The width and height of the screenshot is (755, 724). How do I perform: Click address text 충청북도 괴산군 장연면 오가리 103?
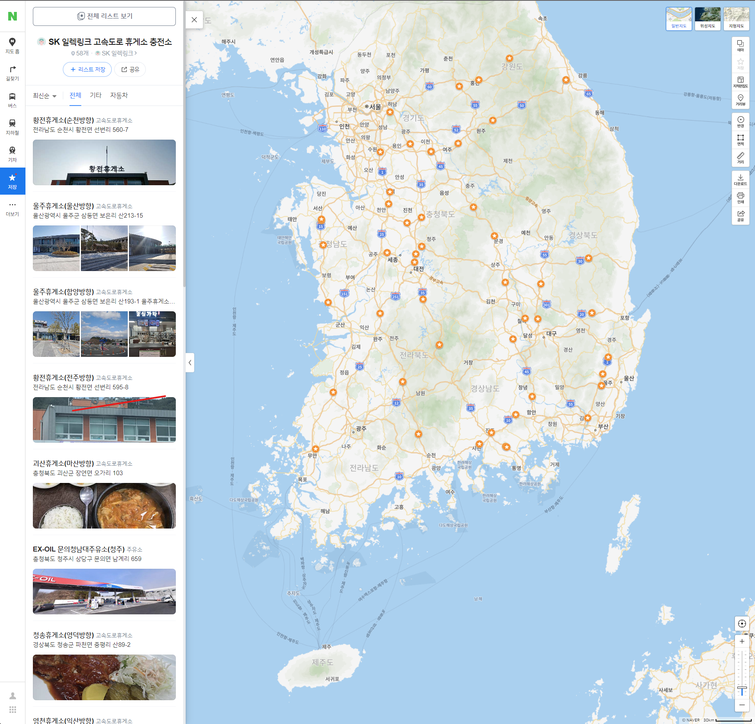click(78, 473)
